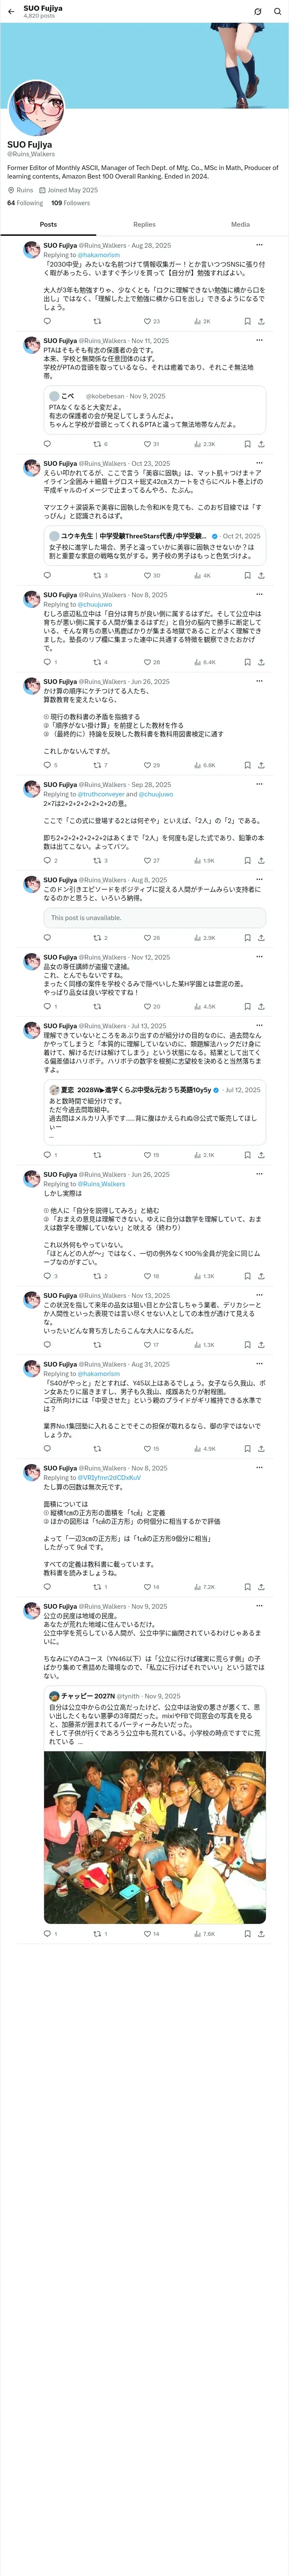Click the Grok icon next to search
The image size is (289, 2576).
click(x=257, y=12)
